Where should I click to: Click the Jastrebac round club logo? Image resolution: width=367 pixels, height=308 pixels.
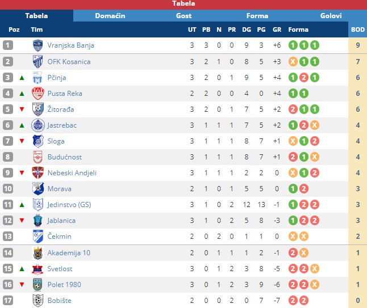point(37,125)
